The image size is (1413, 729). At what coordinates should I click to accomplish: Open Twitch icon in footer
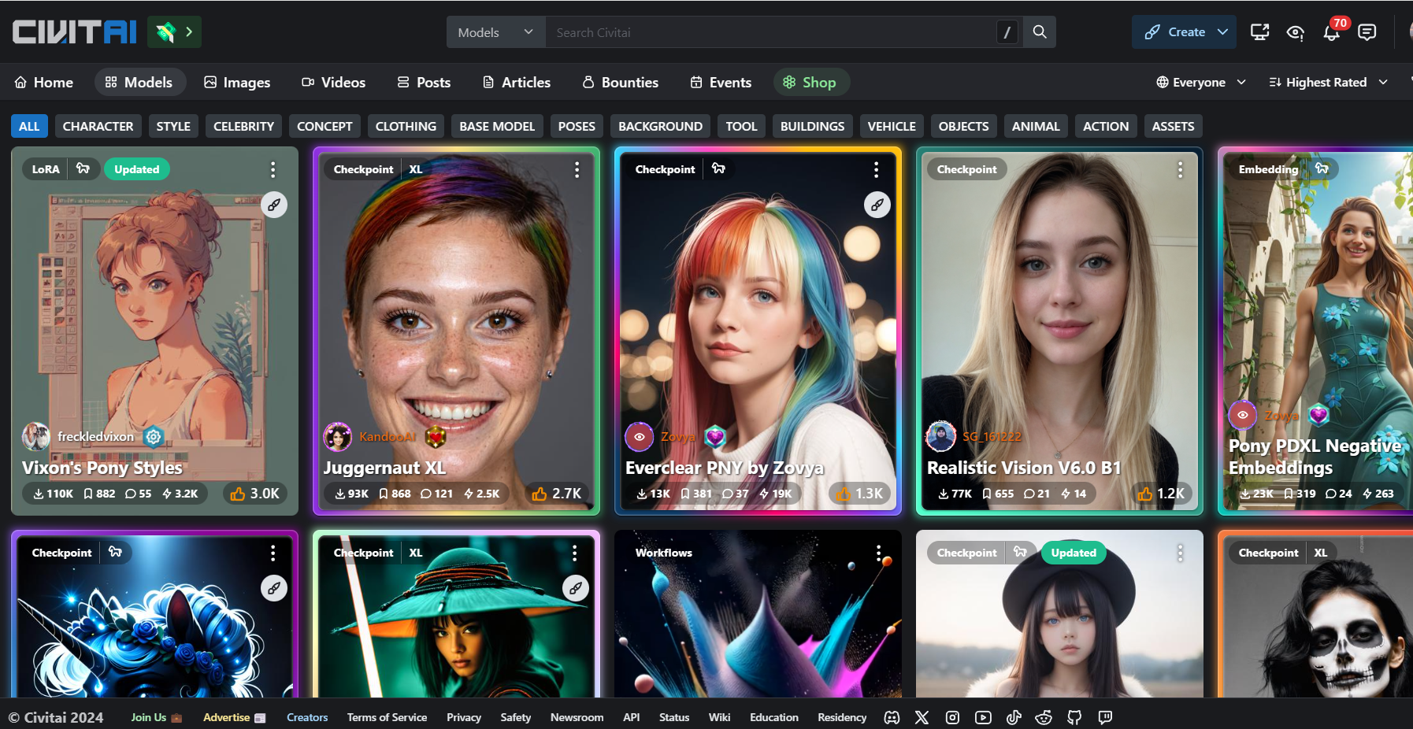coord(1105,717)
